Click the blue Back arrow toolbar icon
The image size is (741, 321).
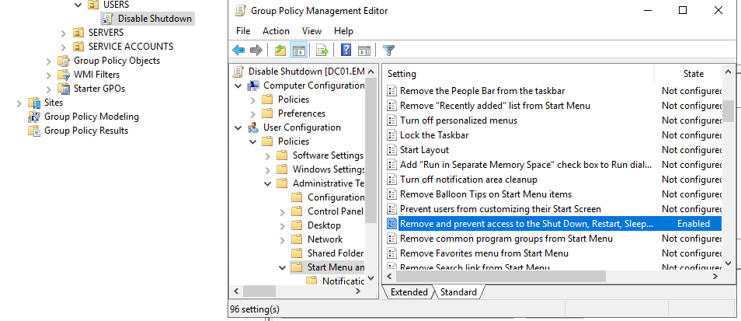(238, 51)
